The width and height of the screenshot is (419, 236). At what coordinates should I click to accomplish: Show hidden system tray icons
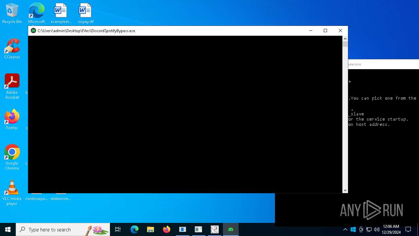point(345,229)
